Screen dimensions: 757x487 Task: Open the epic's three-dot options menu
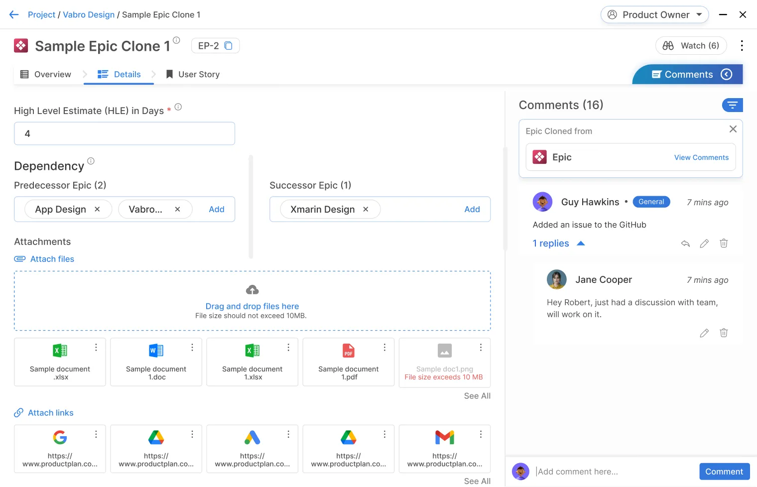tap(742, 46)
